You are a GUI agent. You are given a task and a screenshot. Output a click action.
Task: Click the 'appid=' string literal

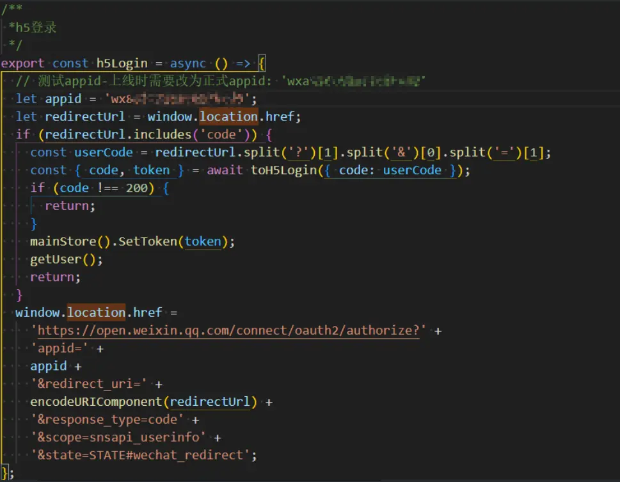pos(60,349)
